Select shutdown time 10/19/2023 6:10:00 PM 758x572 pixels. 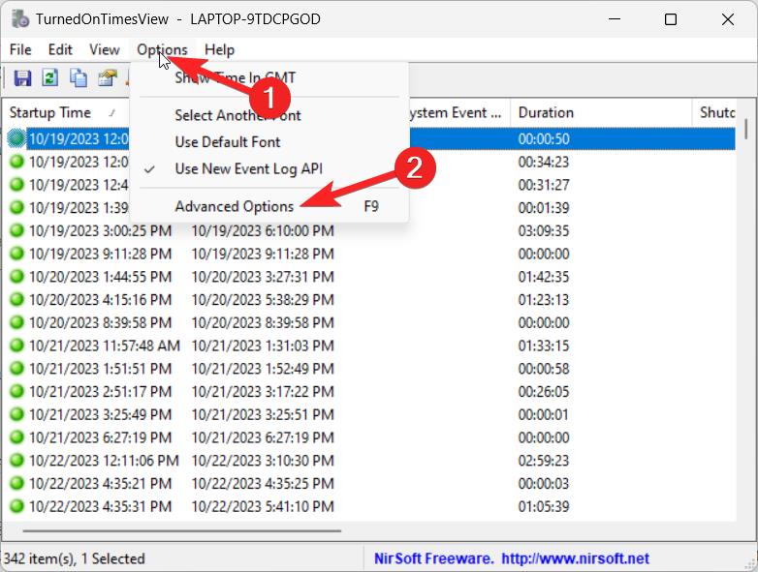(x=263, y=230)
